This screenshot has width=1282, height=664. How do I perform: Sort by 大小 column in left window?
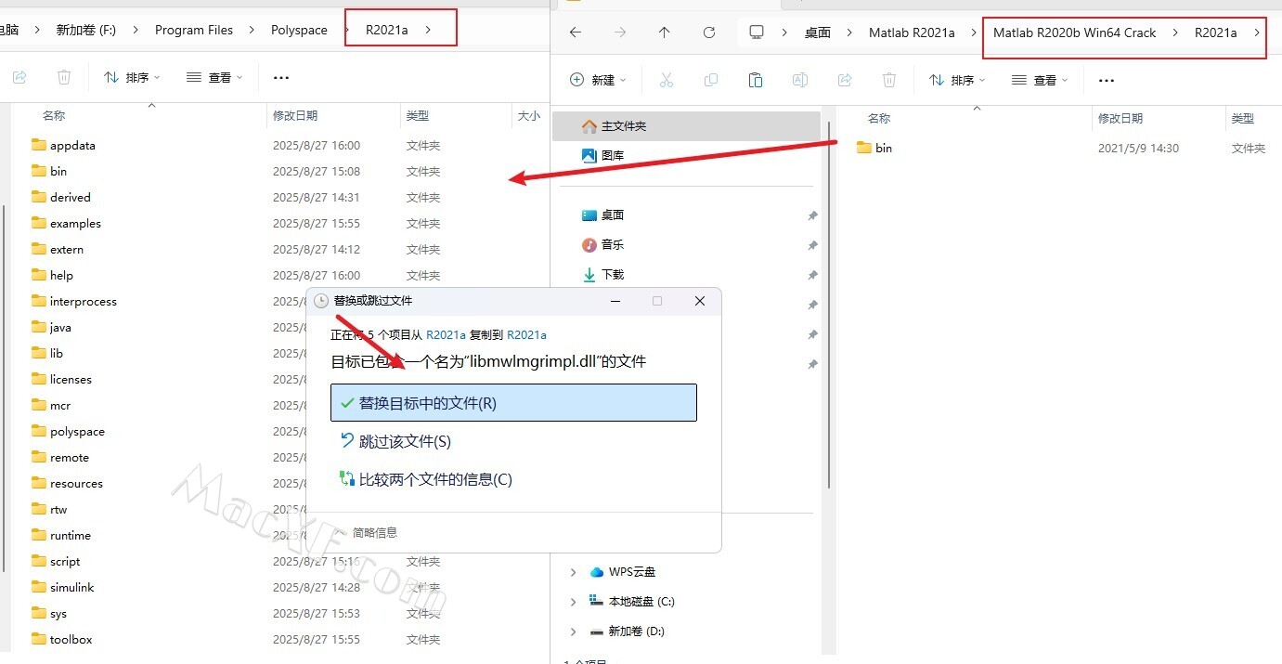(529, 115)
